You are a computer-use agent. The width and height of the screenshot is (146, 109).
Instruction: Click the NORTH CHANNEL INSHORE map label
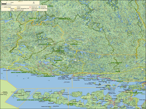19,72
